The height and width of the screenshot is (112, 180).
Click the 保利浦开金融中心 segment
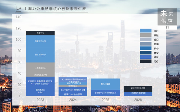click(x=40, y=91)
